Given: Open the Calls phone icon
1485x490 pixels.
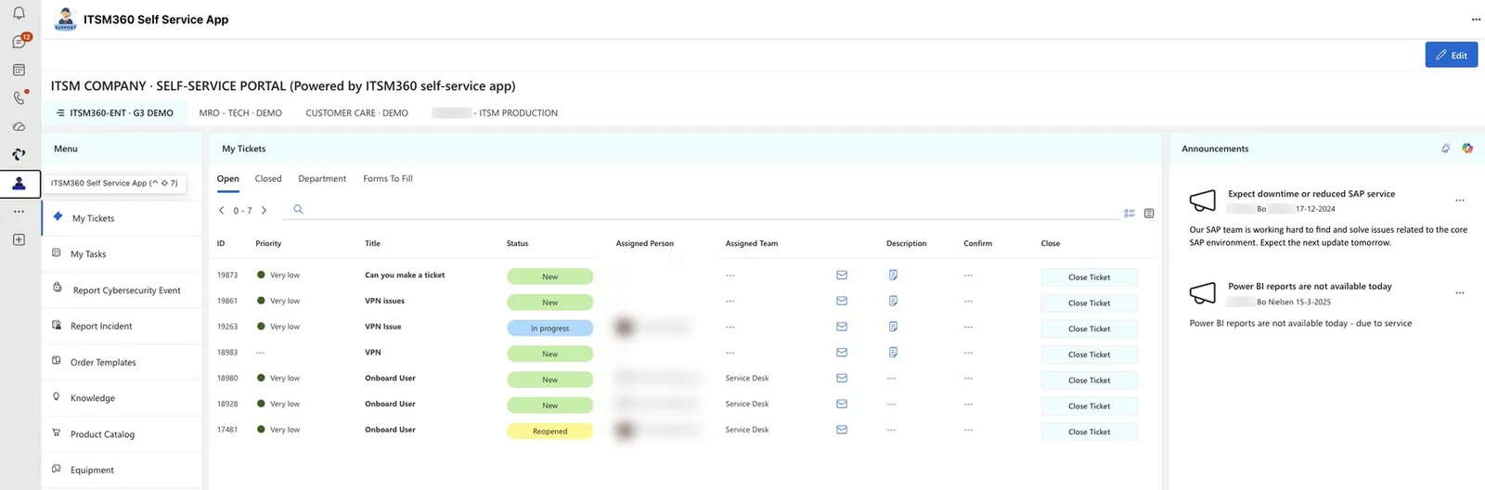Looking at the screenshot, I should click(x=19, y=97).
